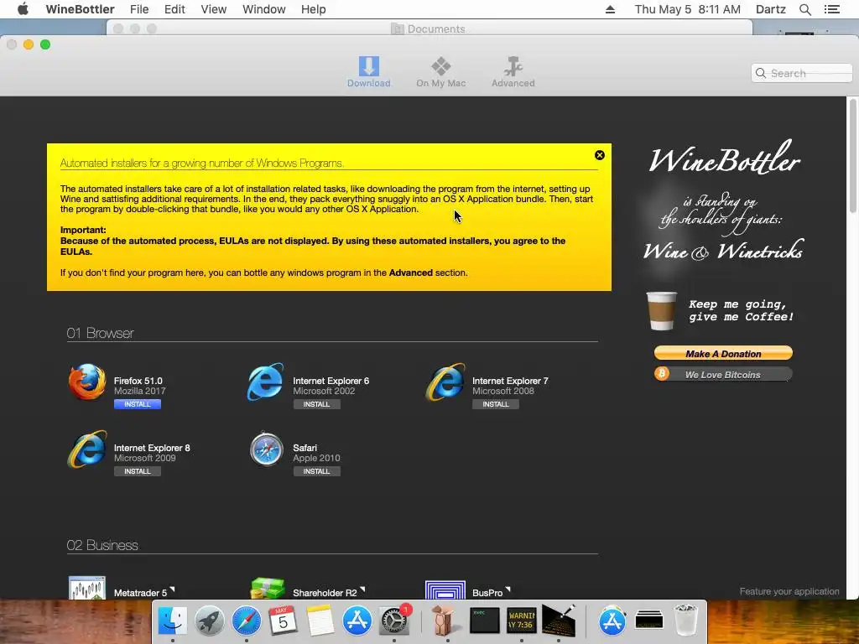Click the 01 Browser section heading

(101, 333)
